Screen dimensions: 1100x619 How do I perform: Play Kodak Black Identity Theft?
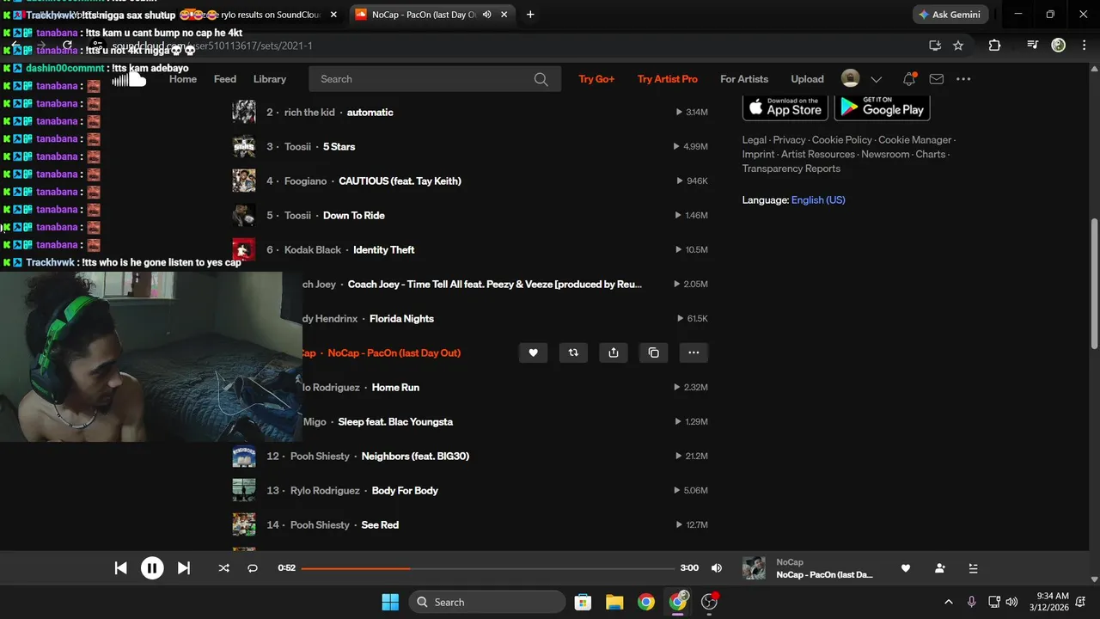pyautogui.click(x=384, y=249)
